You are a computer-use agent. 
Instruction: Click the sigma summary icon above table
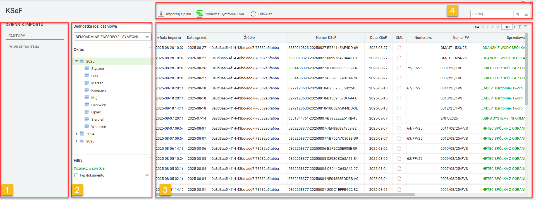coord(520,27)
